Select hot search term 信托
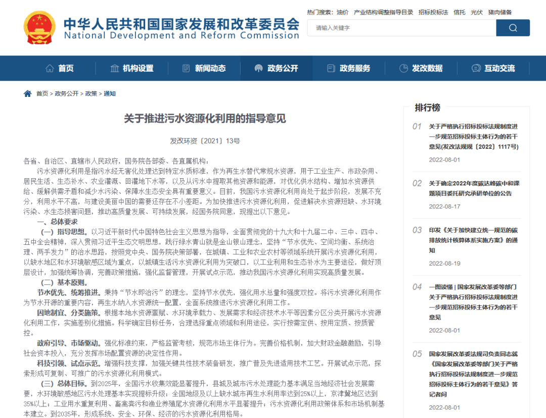Screen dimensions: 546x418 coord(459,12)
